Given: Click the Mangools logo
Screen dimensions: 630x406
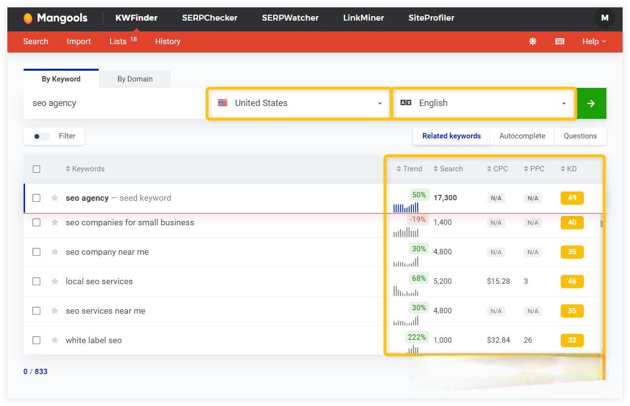Looking at the screenshot, I should pyautogui.click(x=55, y=18).
